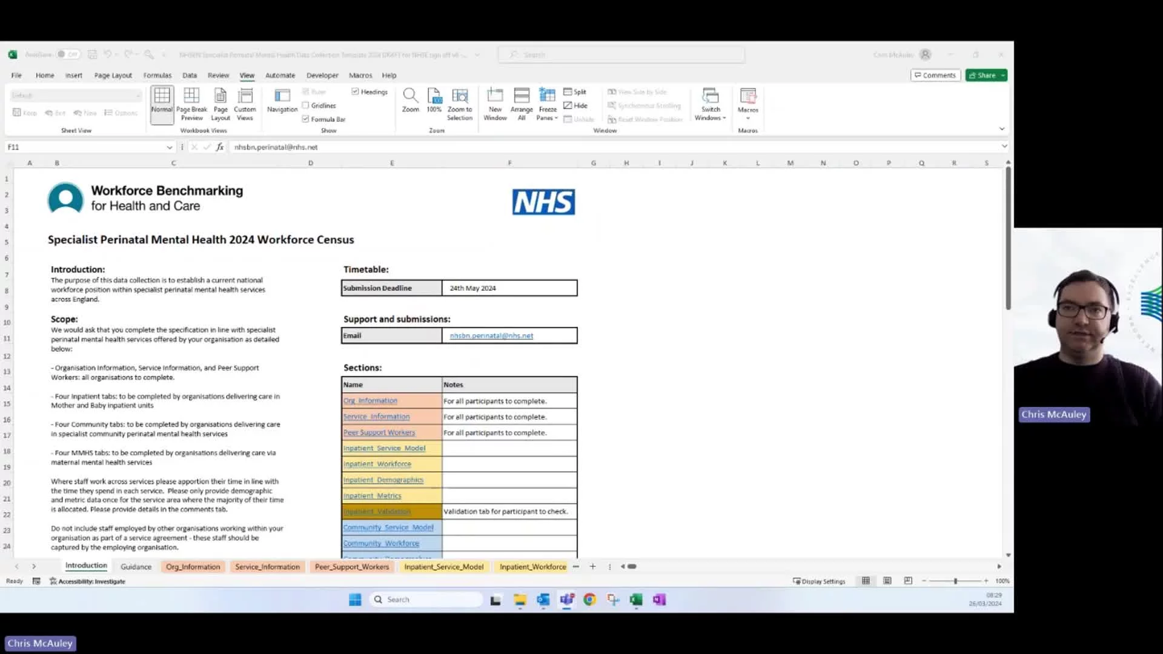
Task: Open the Macros dropdown
Action: [x=748, y=104]
